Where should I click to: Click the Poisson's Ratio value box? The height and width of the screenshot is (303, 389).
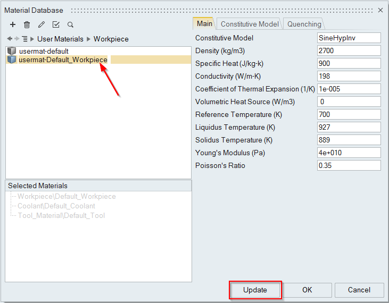tap(349, 165)
